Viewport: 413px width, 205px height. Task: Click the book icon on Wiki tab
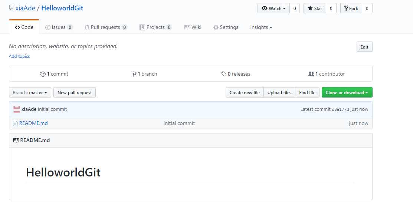187,27
